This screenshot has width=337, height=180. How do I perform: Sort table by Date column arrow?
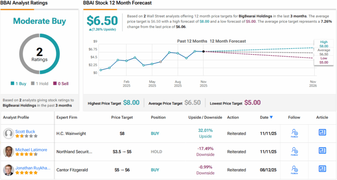click(271, 117)
